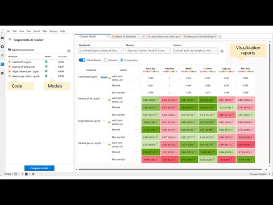The width and height of the screenshot is (273, 205).
Task: Click the horizontal scrollbar below the table
Action: [x=170, y=169]
